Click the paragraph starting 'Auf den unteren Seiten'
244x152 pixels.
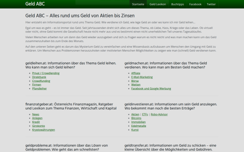click(x=121, y=49)
